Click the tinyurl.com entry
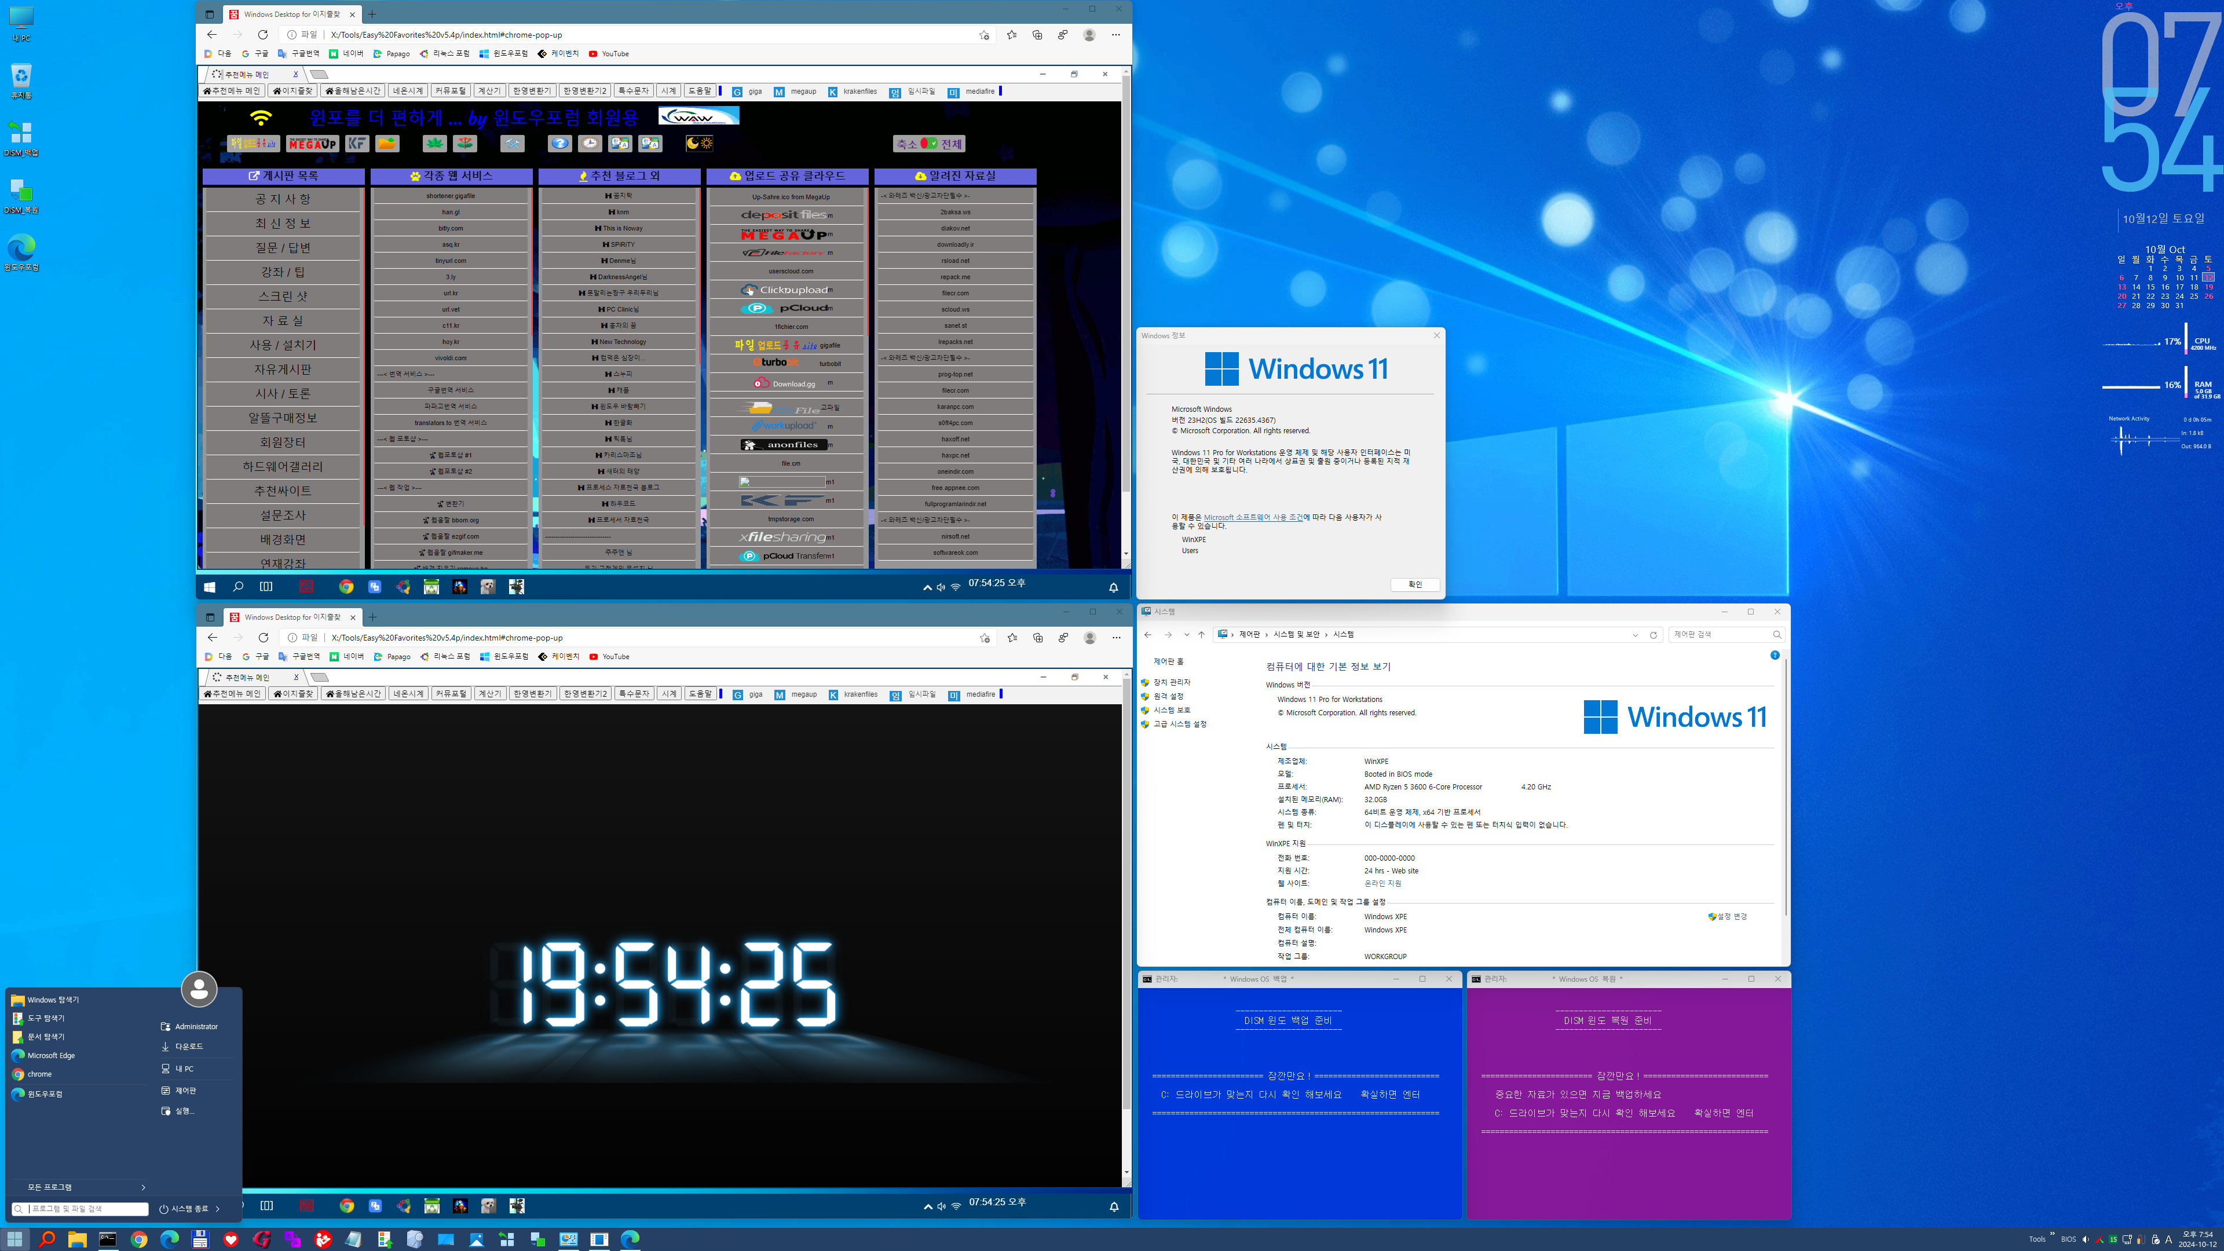Viewport: 2224px width, 1251px height. tap(451, 261)
